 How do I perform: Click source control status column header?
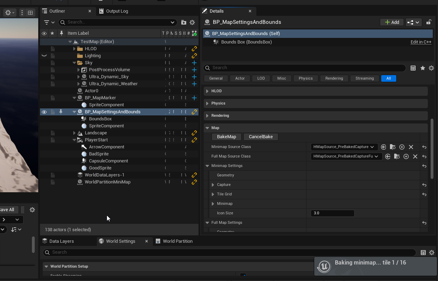194,33
